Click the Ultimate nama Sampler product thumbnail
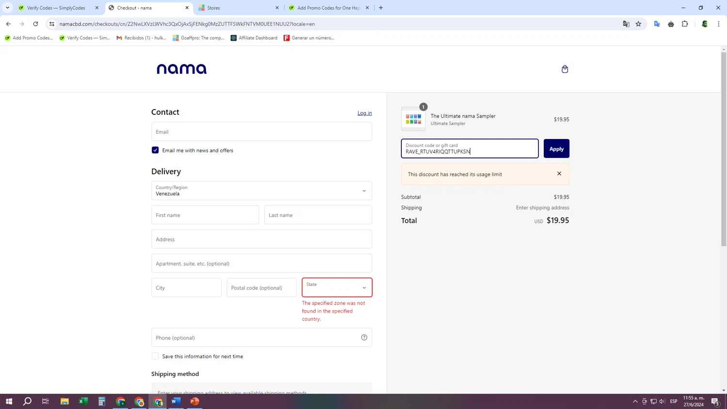This screenshot has width=727, height=409. pyautogui.click(x=413, y=119)
